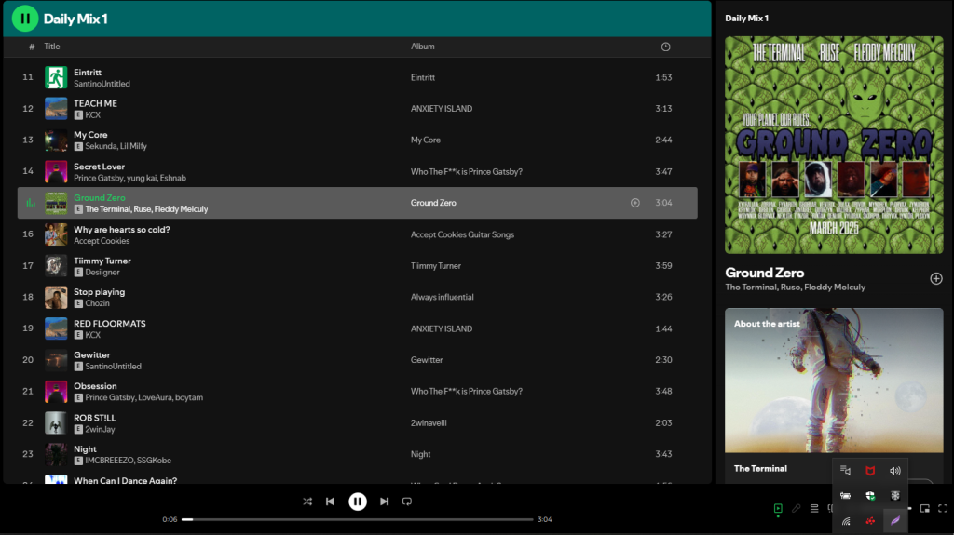Open red dots tray icon
Image resolution: width=954 pixels, height=535 pixels.
(x=870, y=521)
